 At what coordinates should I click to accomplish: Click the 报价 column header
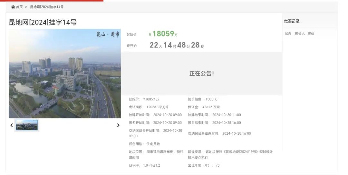click(311, 34)
